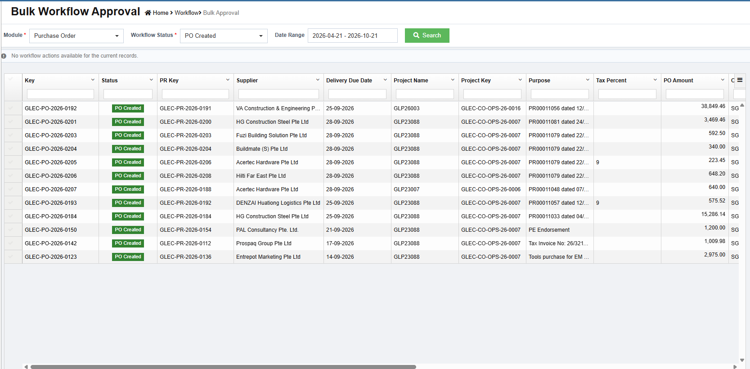This screenshot has height=369, width=750.
Task: Open the Module dropdown showing Purchase Order
Action: (x=76, y=36)
